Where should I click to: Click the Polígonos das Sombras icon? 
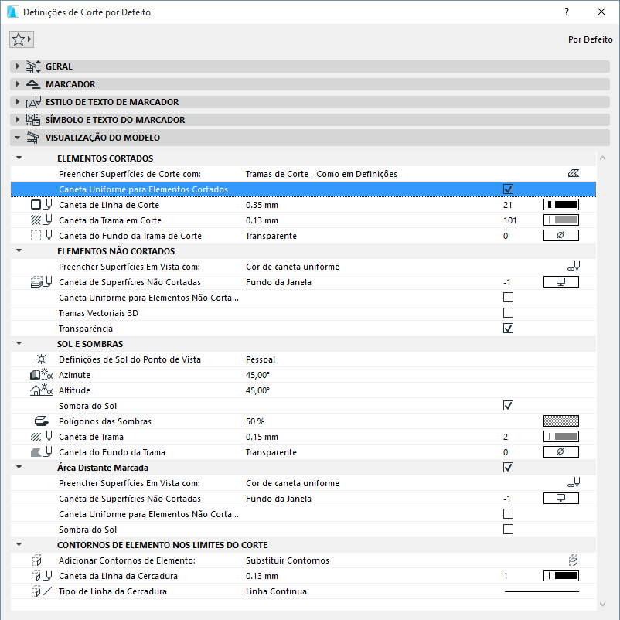(x=41, y=421)
